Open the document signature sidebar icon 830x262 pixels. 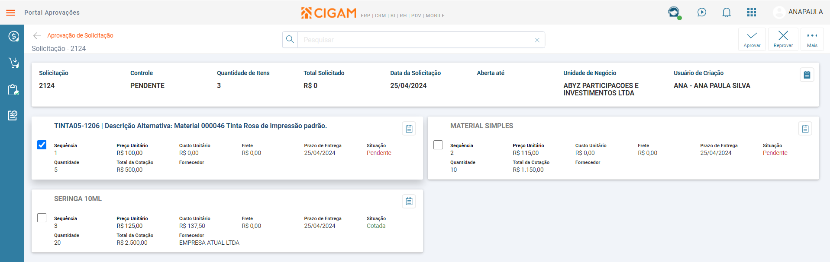tap(13, 115)
